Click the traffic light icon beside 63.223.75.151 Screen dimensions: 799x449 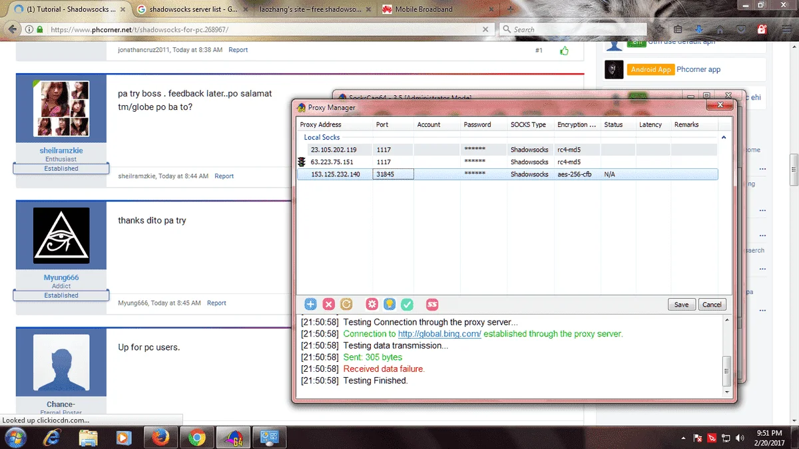pos(302,162)
